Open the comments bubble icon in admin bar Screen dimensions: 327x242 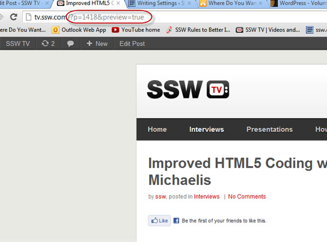click(70, 43)
